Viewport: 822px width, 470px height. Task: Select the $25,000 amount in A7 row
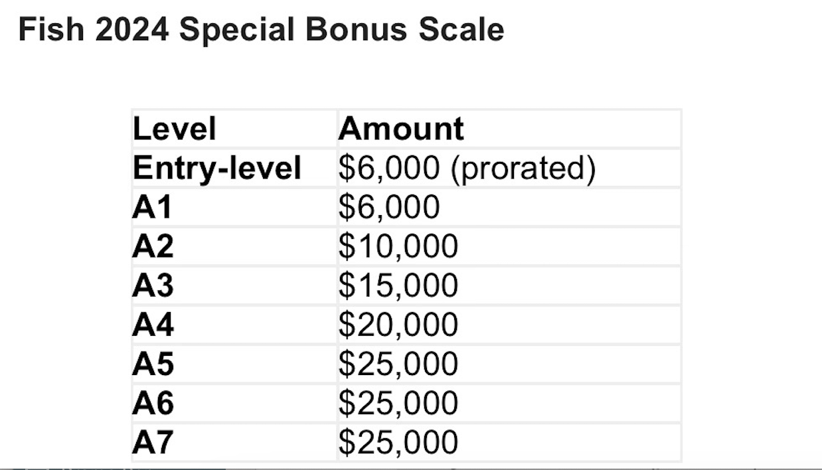click(x=398, y=443)
